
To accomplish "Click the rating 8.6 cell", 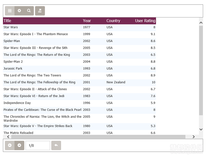I will click(153, 41).
